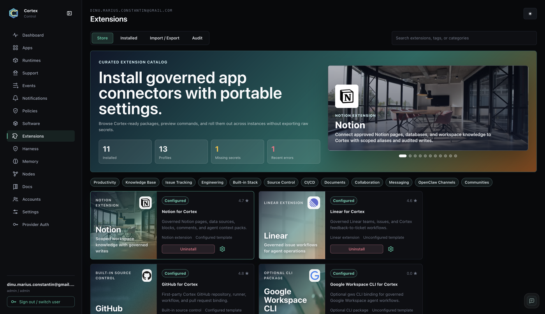
Task: Select Extensions in the sidebar
Action: pos(41,136)
